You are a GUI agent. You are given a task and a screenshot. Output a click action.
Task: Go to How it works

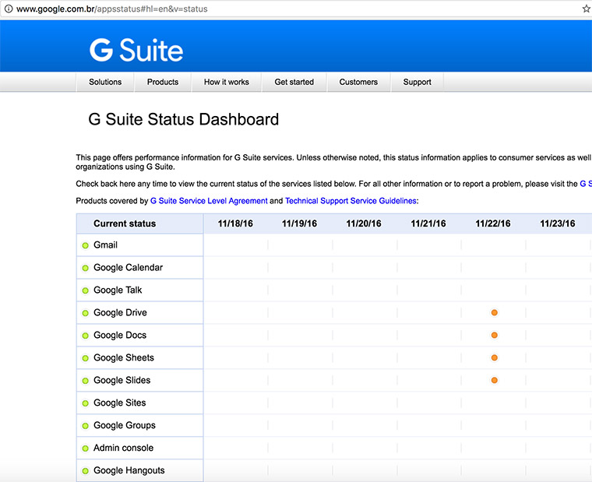tap(227, 82)
